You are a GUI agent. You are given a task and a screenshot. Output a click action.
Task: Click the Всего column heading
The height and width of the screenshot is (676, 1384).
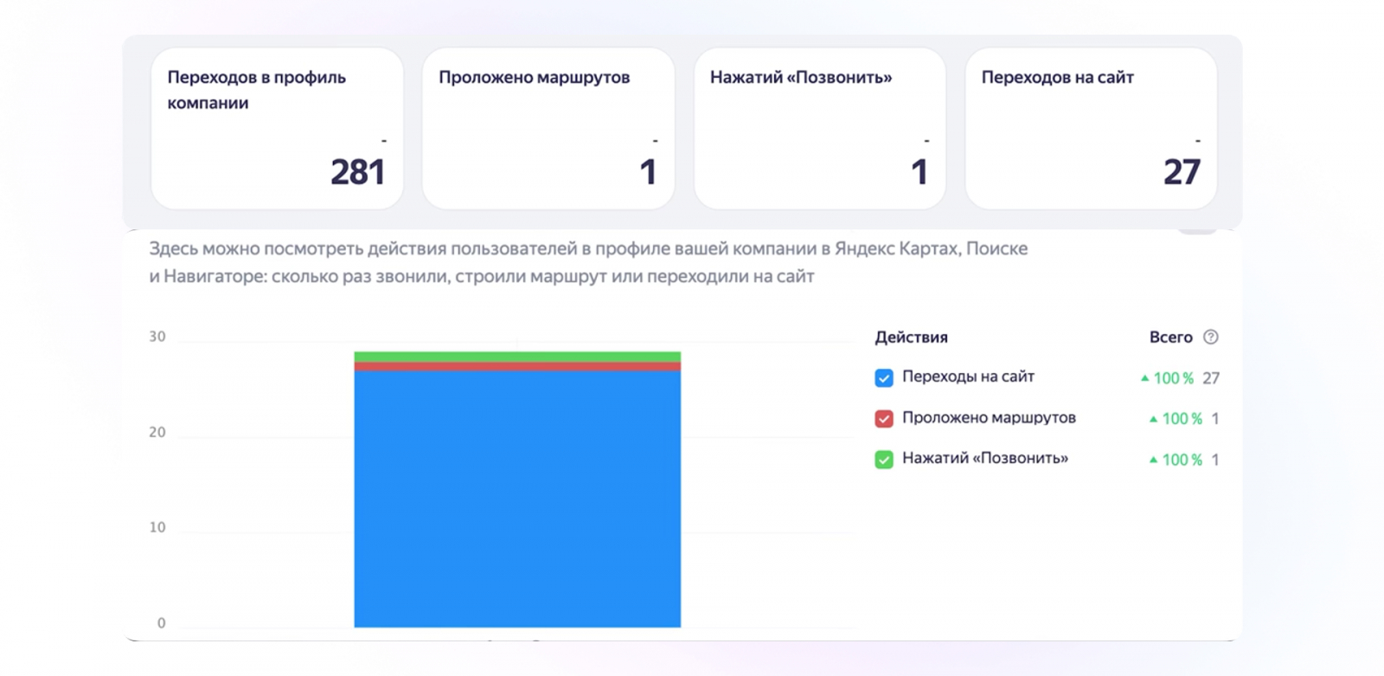click(x=1170, y=338)
